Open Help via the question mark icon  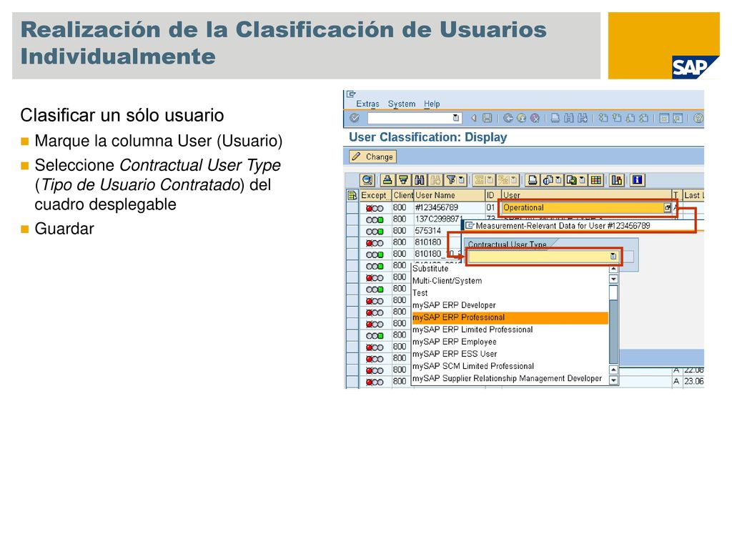click(699, 118)
